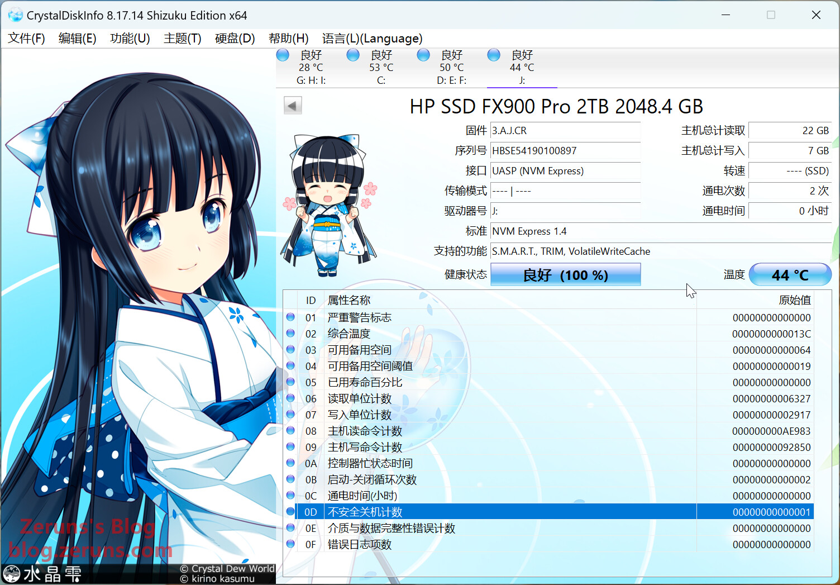The image size is (840, 585).
Task: Click status orb for attribute 05 已用寿命百分比
Action: pos(290,382)
